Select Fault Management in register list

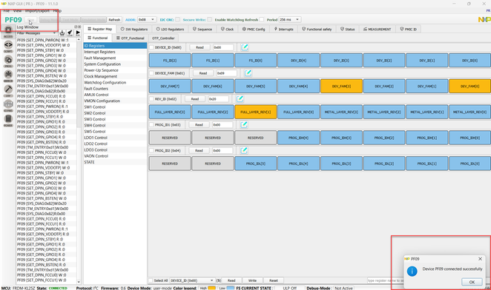pos(115,58)
